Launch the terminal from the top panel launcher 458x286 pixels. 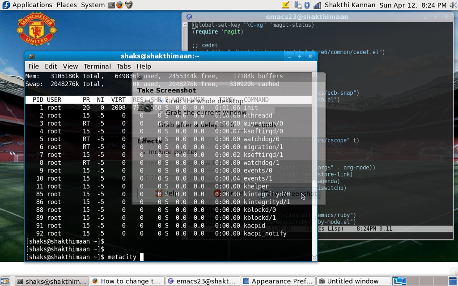(x=111, y=5)
